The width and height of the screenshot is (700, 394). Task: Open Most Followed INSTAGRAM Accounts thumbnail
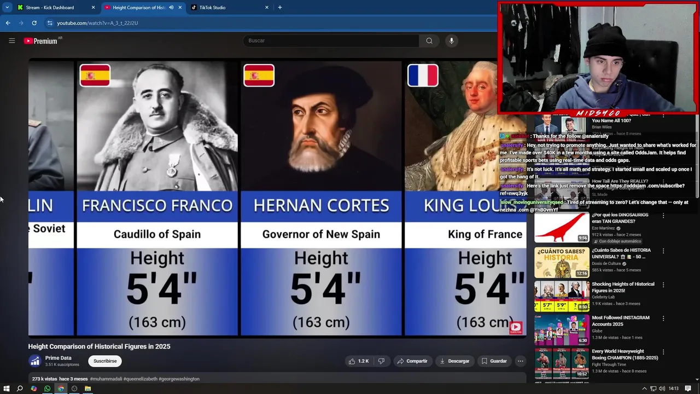[x=562, y=330]
